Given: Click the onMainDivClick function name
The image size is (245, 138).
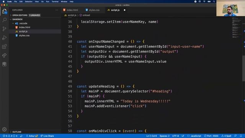Looking at the screenshot, I should (x=103, y=131).
